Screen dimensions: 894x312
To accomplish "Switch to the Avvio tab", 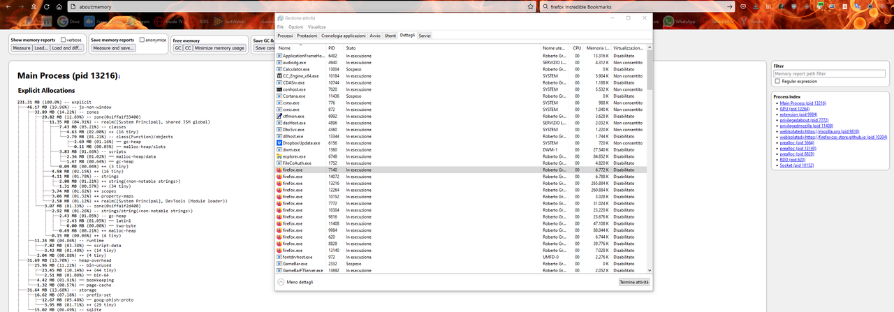I will [x=375, y=35].
